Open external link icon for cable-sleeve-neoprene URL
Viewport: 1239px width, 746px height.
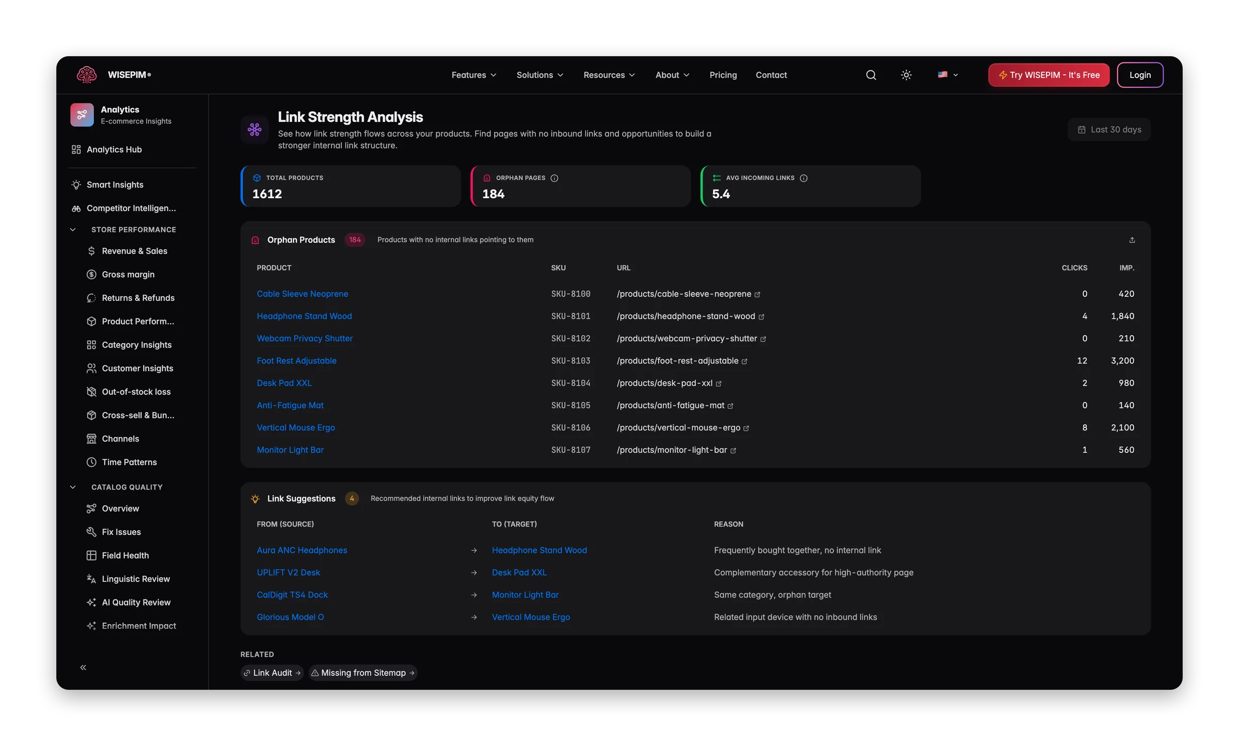(x=757, y=294)
